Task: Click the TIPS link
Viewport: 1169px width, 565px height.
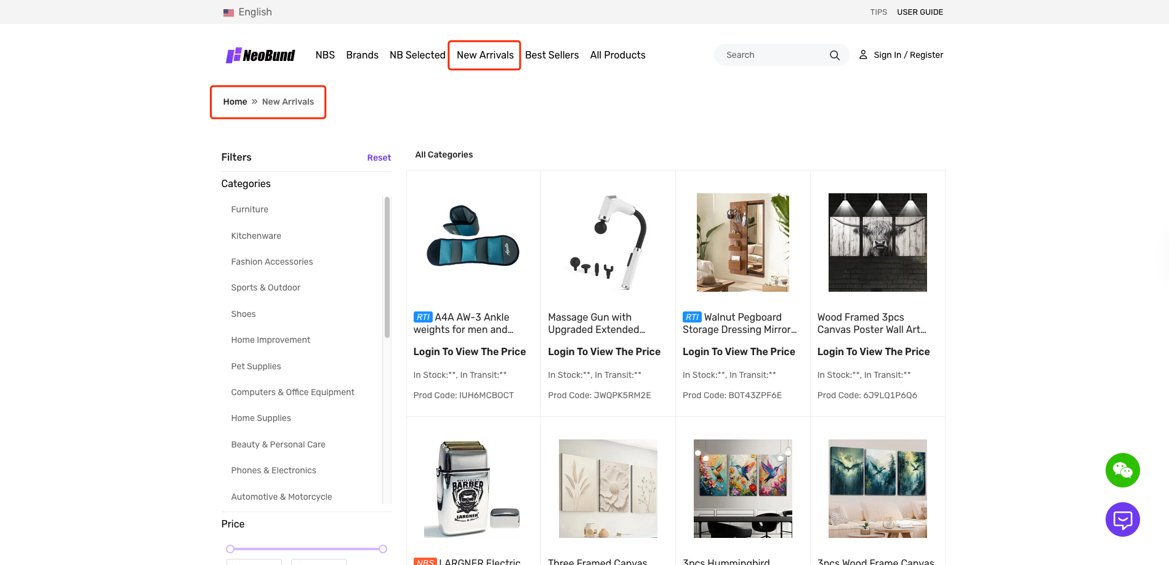Action: click(x=878, y=12)
